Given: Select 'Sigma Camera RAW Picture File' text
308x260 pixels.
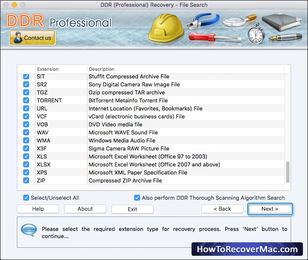Looking at the screenshot, I should (129, 148).
